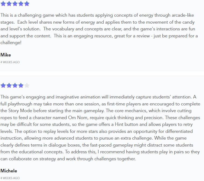Click the fourth star in Michele's rating
Screen dimensions: 204x181
tap(21, 86)
